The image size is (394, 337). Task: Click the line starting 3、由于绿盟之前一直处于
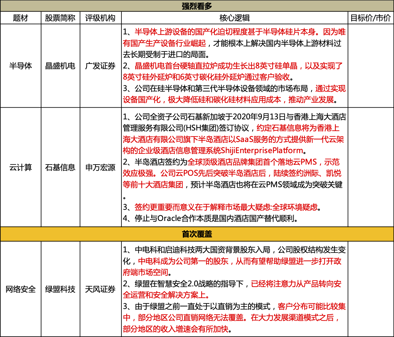[234, 306]
